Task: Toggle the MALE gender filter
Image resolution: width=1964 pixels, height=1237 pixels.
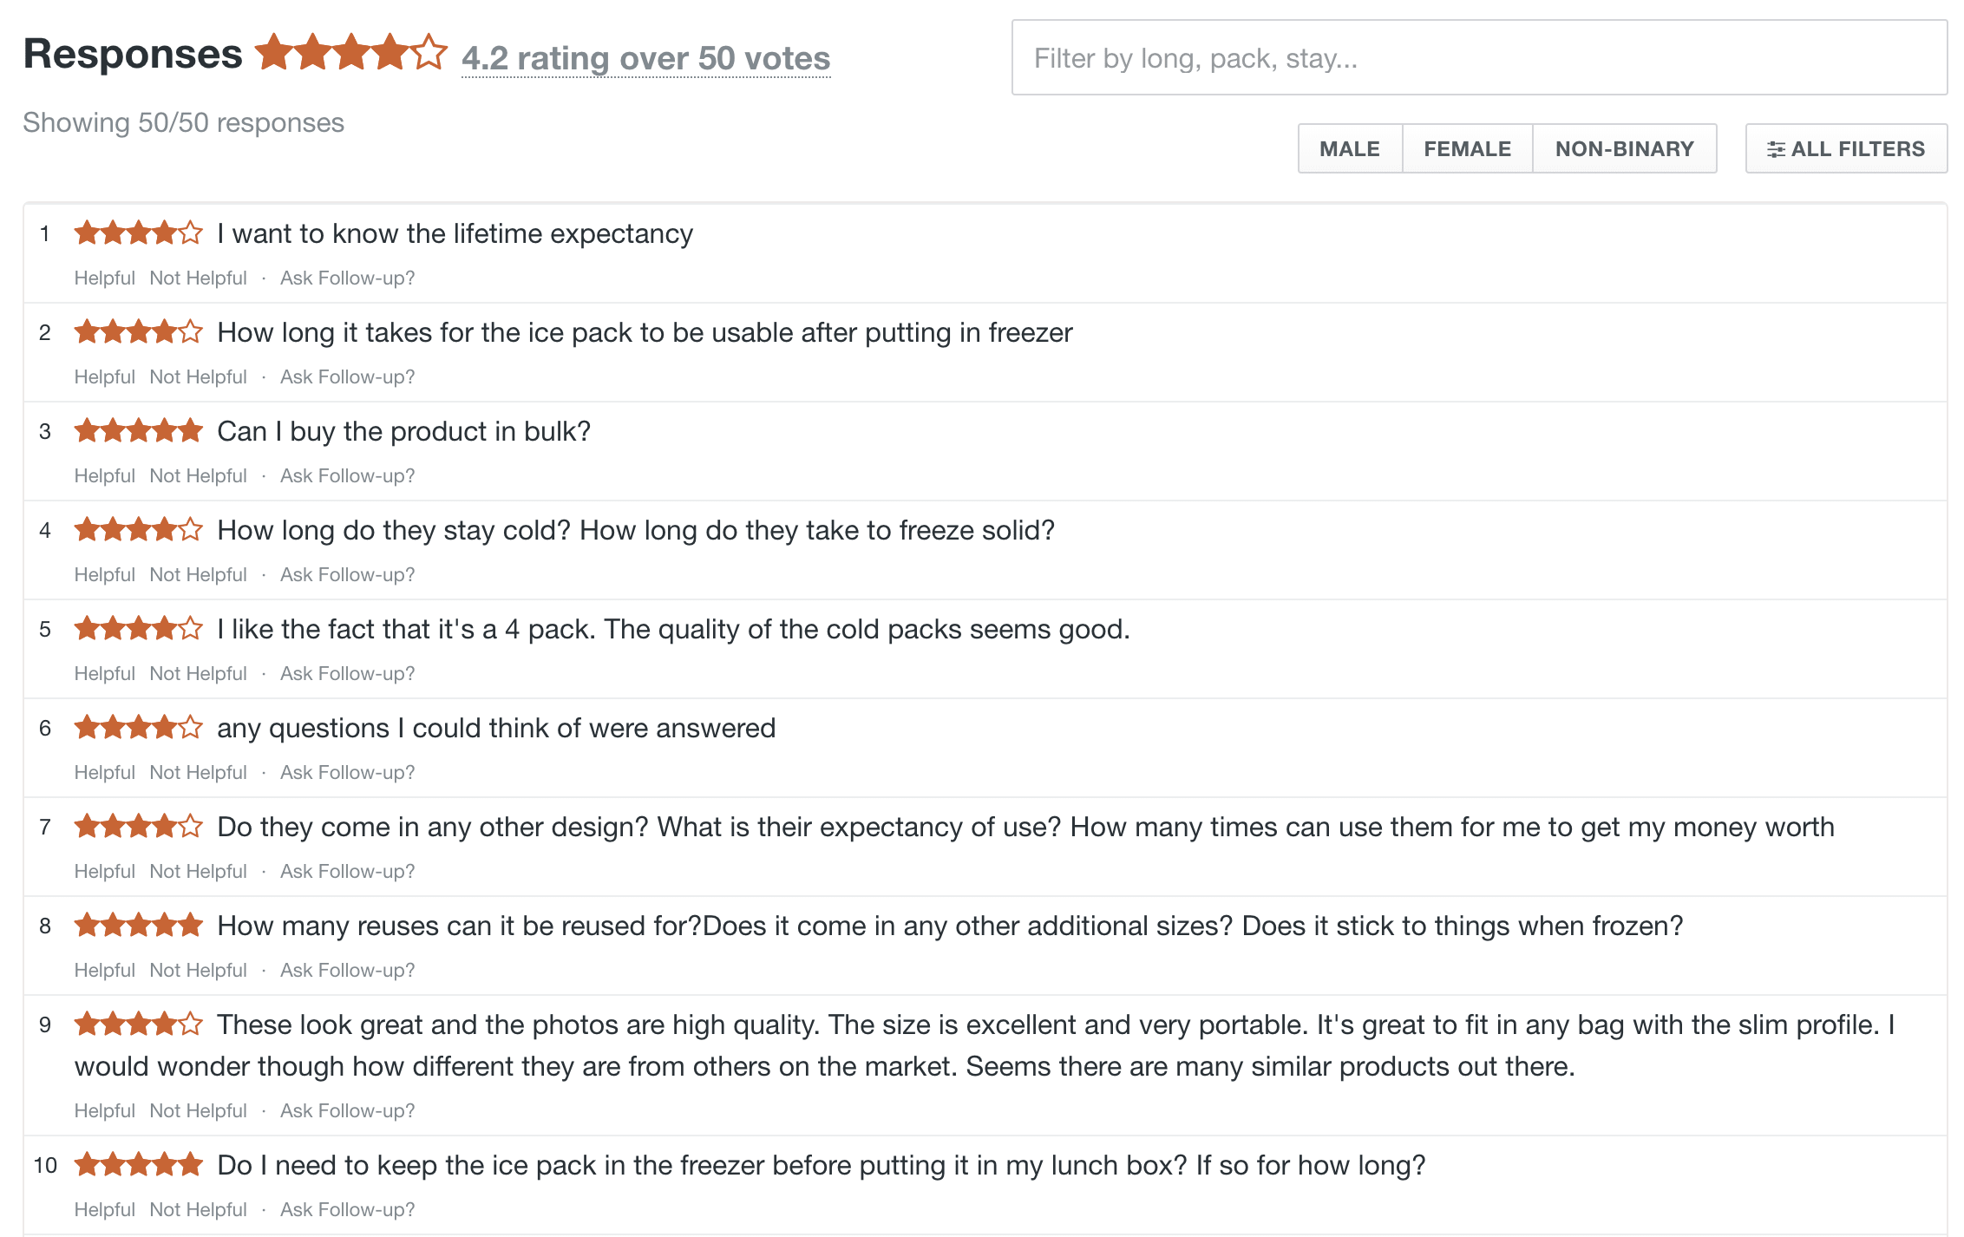Action: tap(1350, 148)
